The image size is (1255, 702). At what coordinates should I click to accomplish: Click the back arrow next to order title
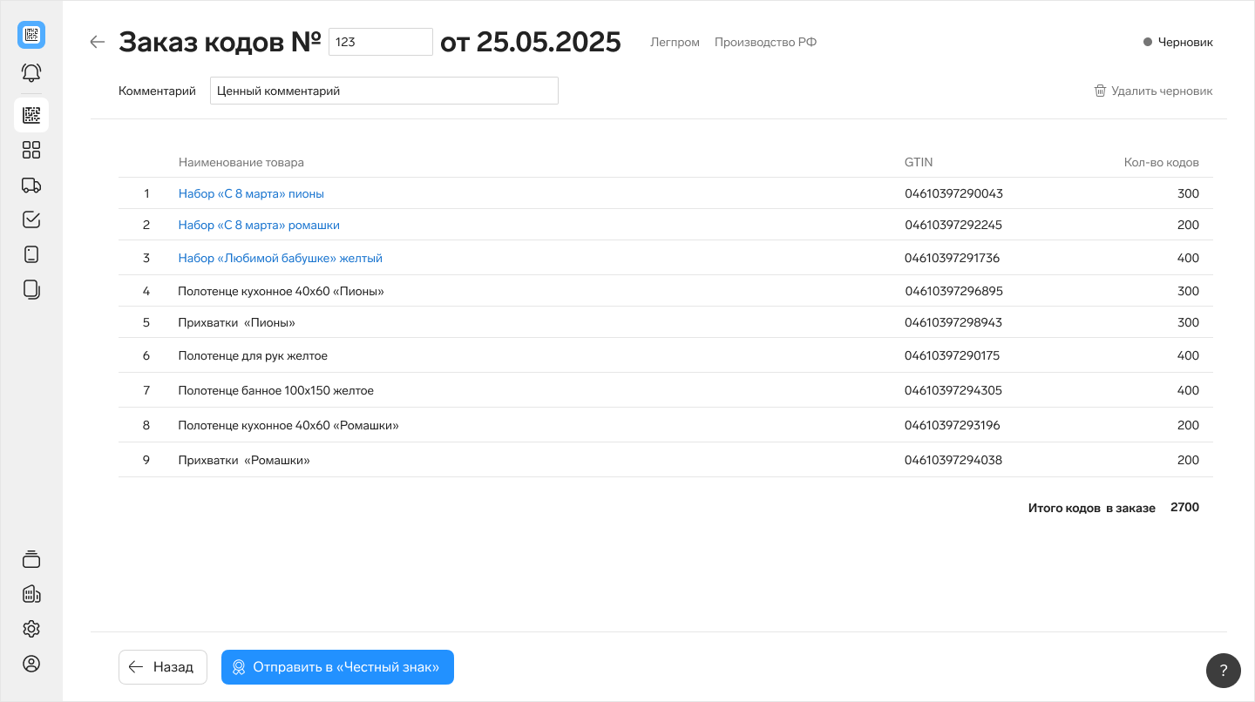coord(98,42)
